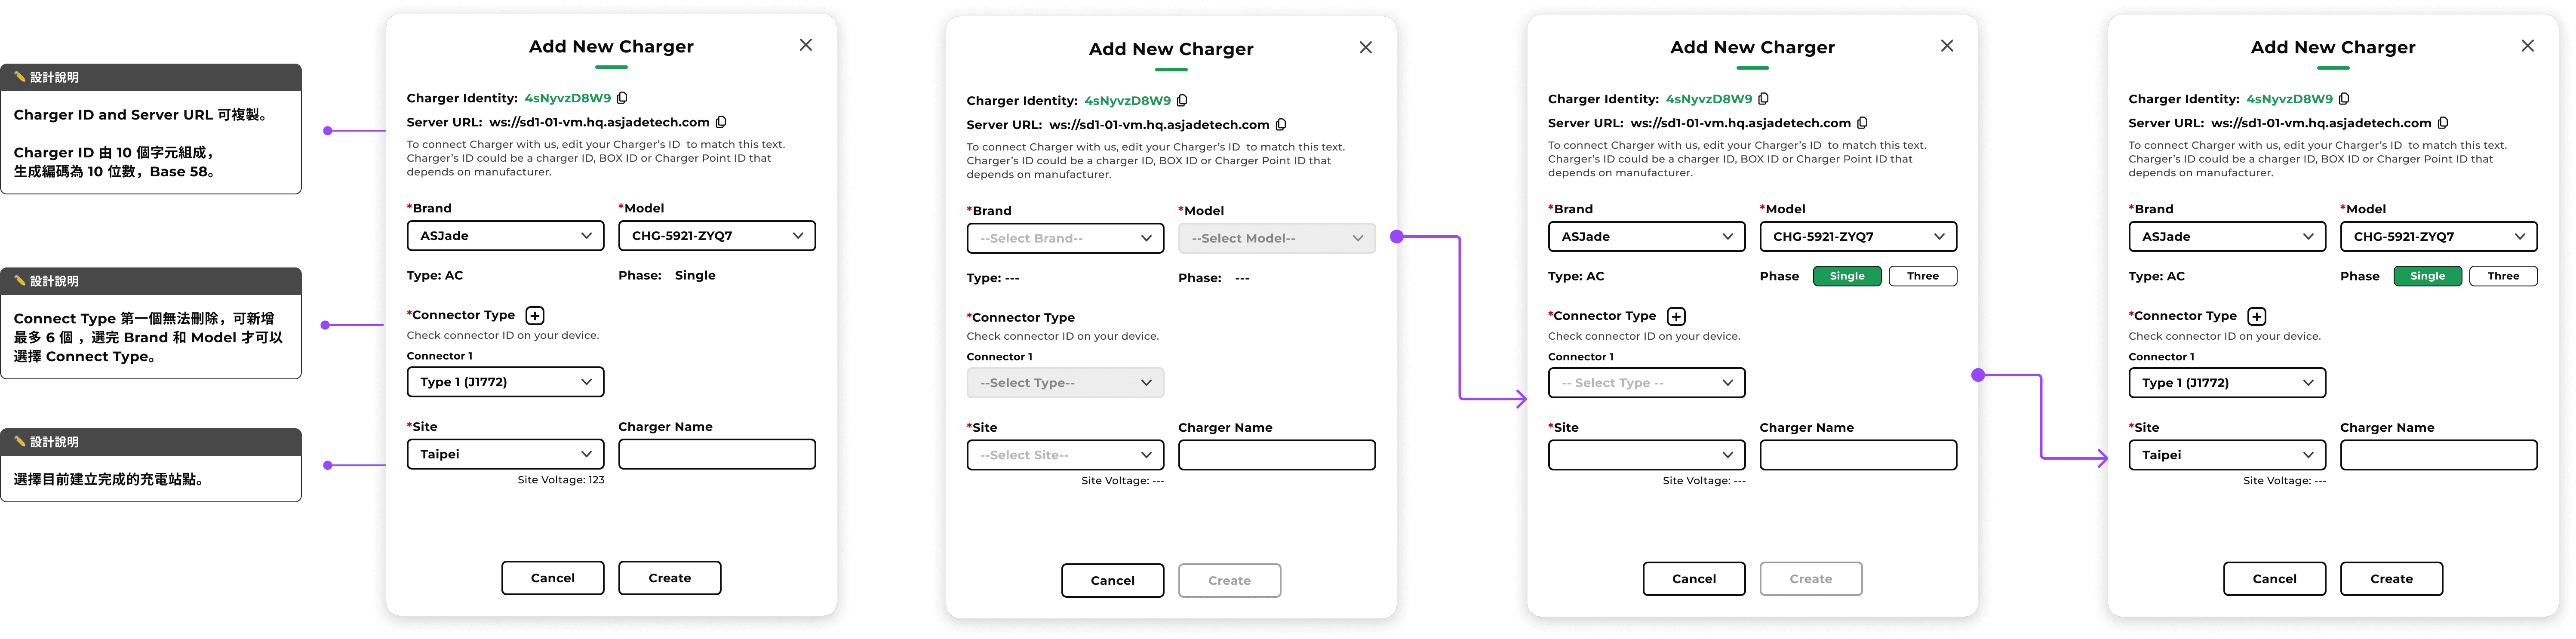Viewport: 2576px width, 639px height.
Task: Open Taipei site dropdown showing Voltage 123
Action: tap(505, 454)
